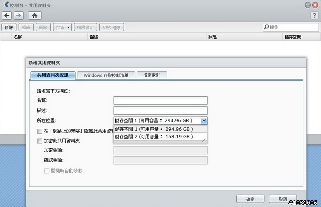
Task: Click into the 確認金鑰 field
Action: click(x=160, y=160)
